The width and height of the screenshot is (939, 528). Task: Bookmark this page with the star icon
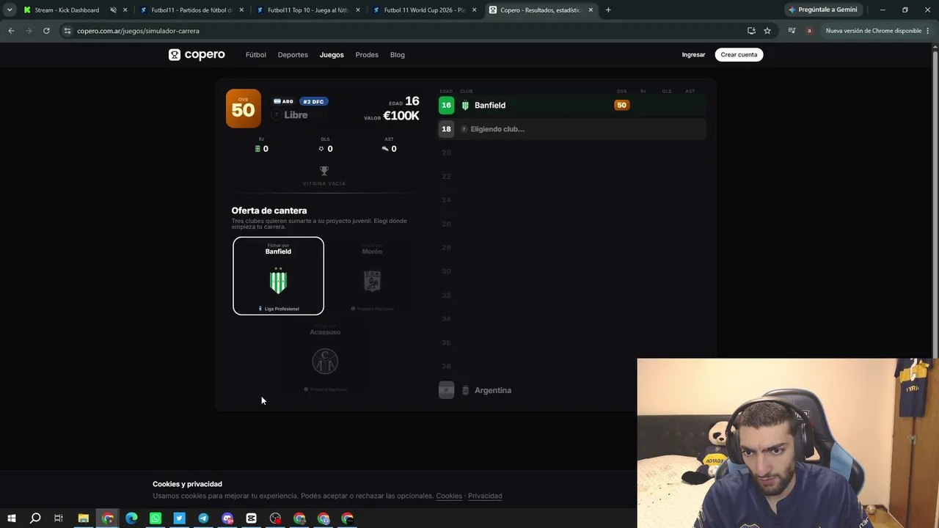[767, 31]
